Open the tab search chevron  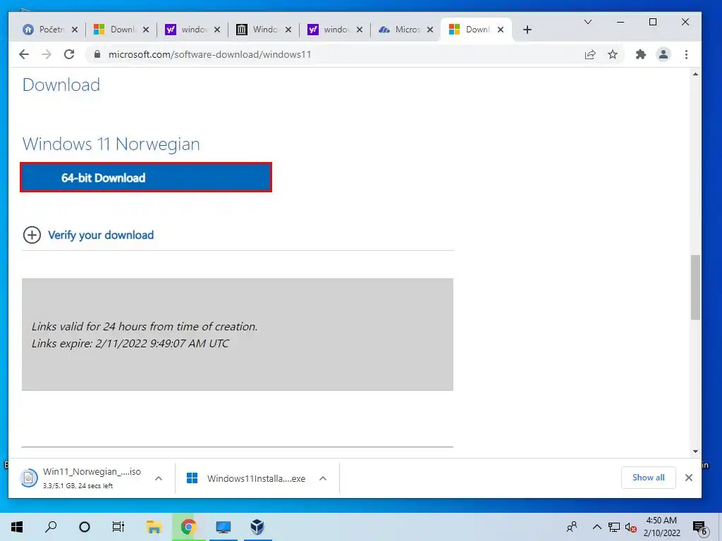(x=588, y=22)
